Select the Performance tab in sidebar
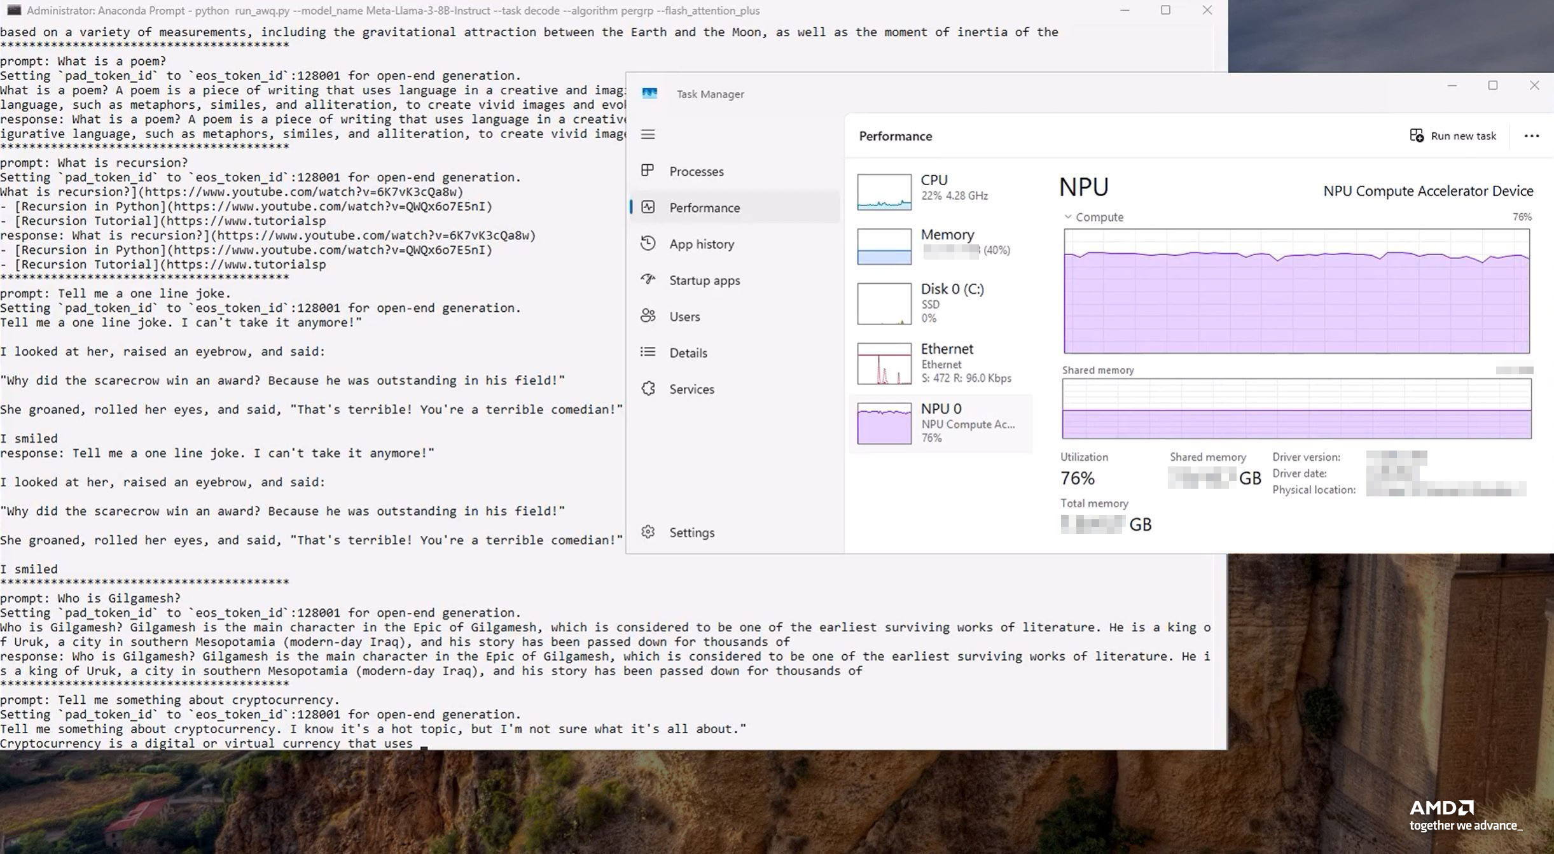 click(704, 207)
